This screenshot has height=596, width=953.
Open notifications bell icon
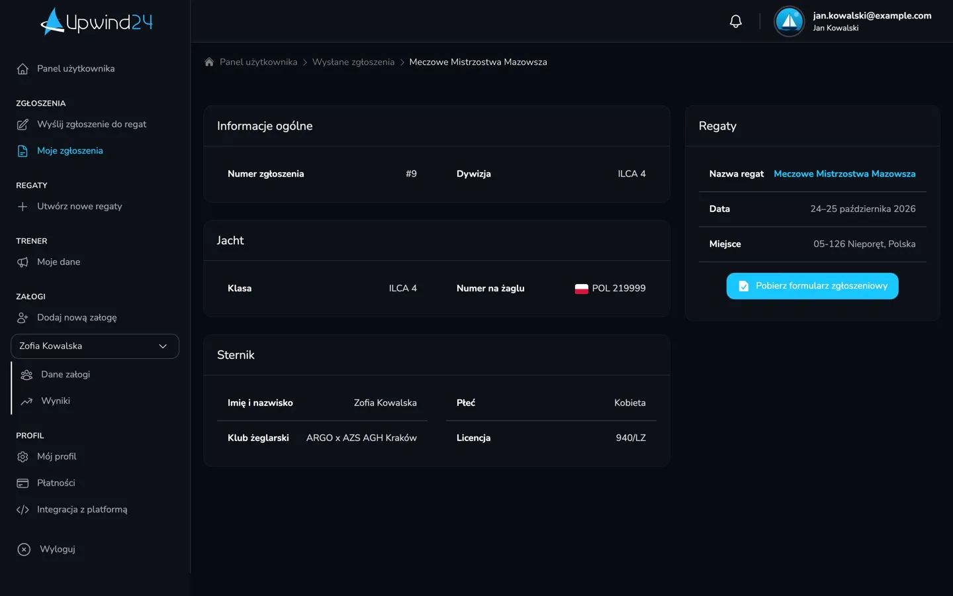735,21
